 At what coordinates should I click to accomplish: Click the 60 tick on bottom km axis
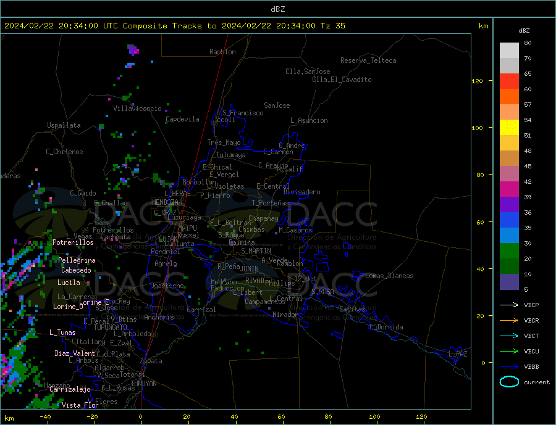(281, 417)
